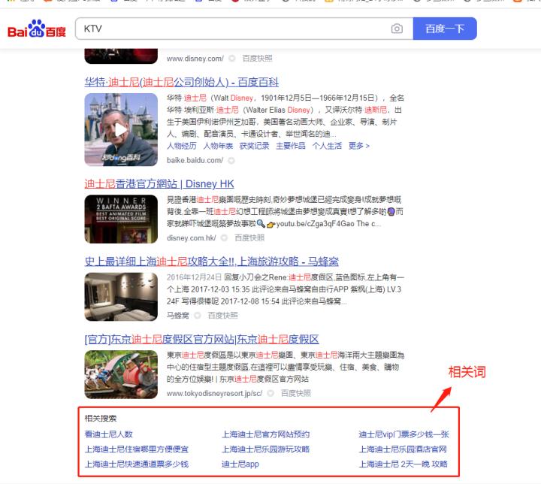Select related search 上海迪士尼乐园酒店官网
541x484 pixels.
[403, 449]
